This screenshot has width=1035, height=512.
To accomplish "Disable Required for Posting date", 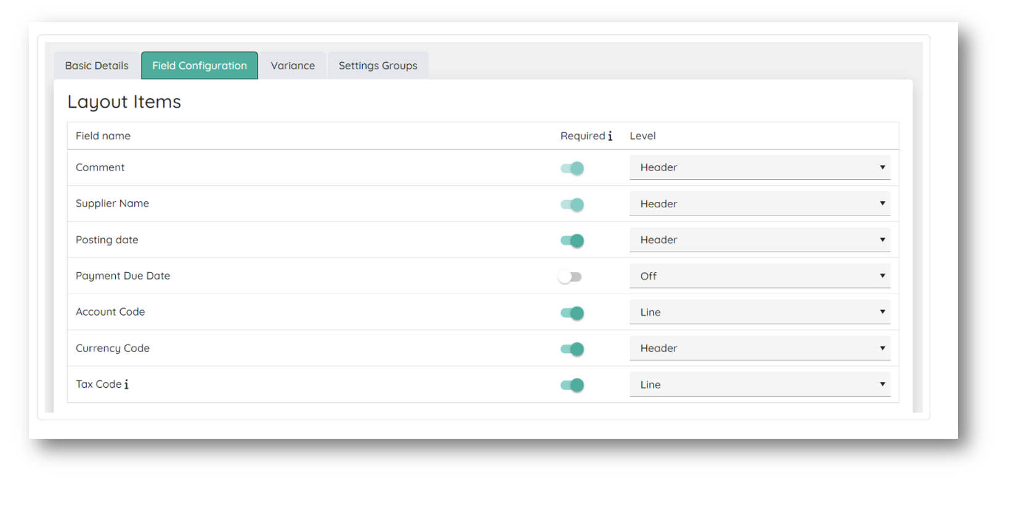I will pyautogui.click(x=572, y=241).
